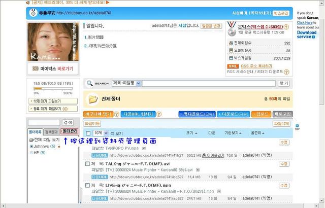This screenshot has height=208, width=325.
Task: Open the RSS 주소 복사하기 link
Action: point(256,66)
